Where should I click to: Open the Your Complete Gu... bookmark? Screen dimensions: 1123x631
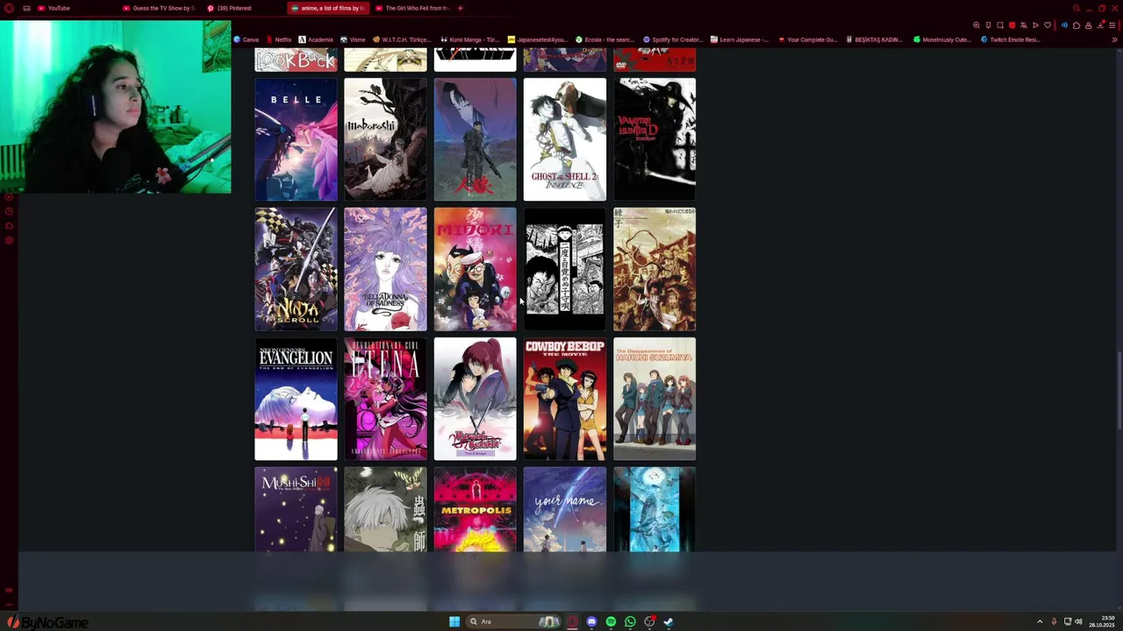point(808,39)
